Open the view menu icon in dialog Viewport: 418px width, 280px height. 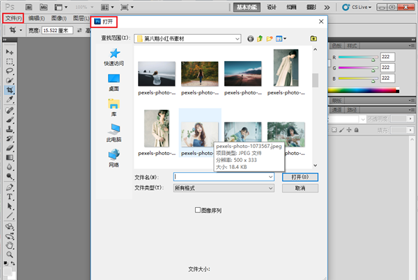281,39
